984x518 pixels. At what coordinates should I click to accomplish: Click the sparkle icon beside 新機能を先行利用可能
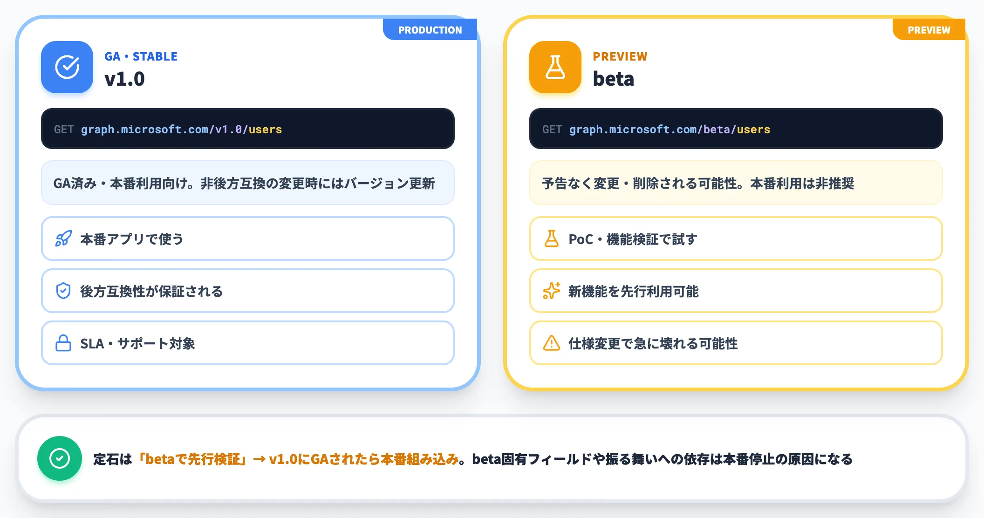tap(552, 291)
